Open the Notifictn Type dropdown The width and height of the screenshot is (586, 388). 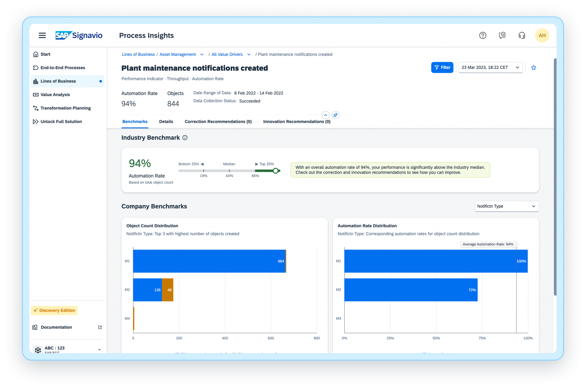point(506,206)
